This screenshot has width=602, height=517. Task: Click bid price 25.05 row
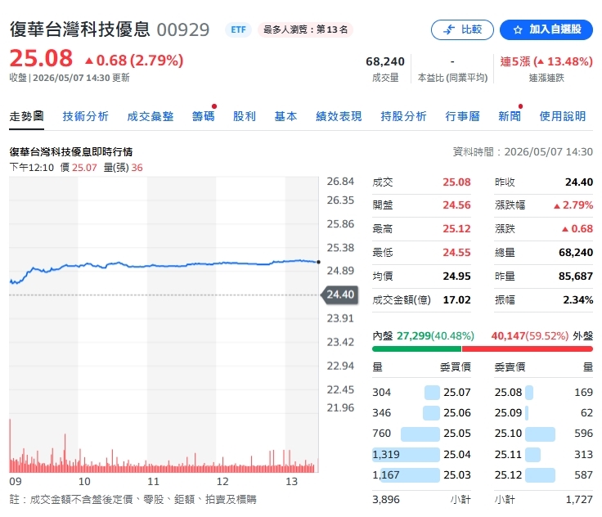(x=421, y=434)
